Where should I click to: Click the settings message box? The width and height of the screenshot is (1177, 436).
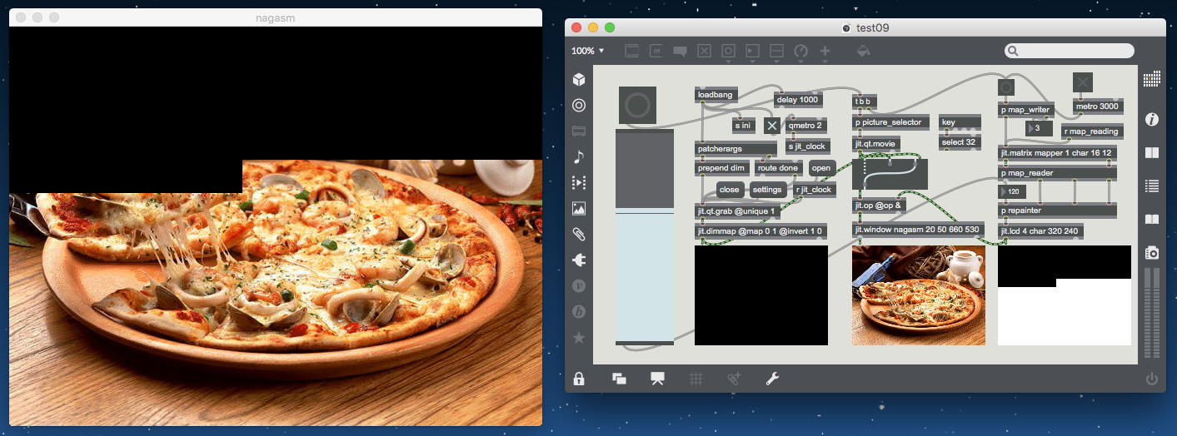tap(767, 190)
